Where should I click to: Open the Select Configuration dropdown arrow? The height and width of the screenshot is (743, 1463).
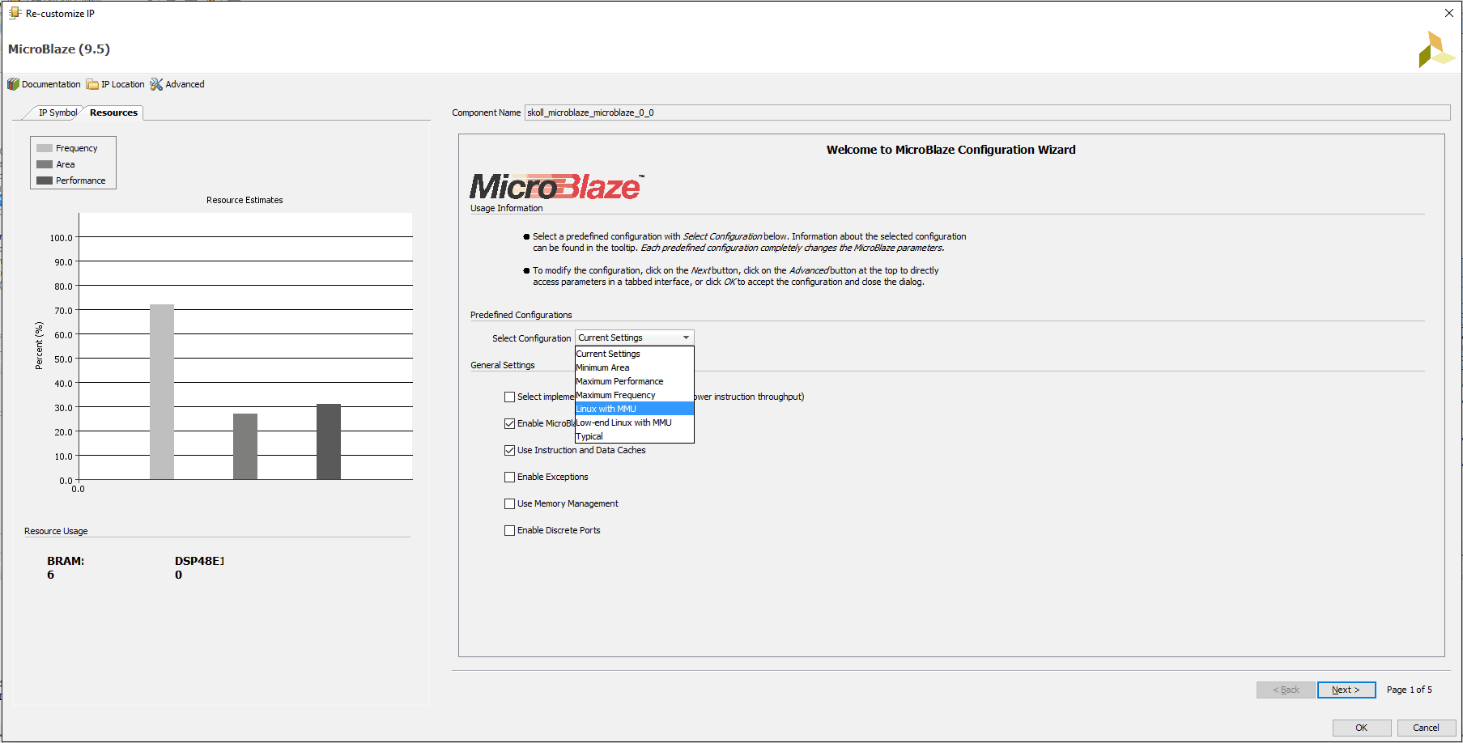pyautogui.click(x=686, y=338)
